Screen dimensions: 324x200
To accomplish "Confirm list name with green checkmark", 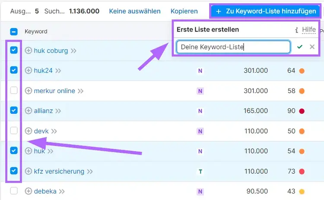I will tap(300, 47).
